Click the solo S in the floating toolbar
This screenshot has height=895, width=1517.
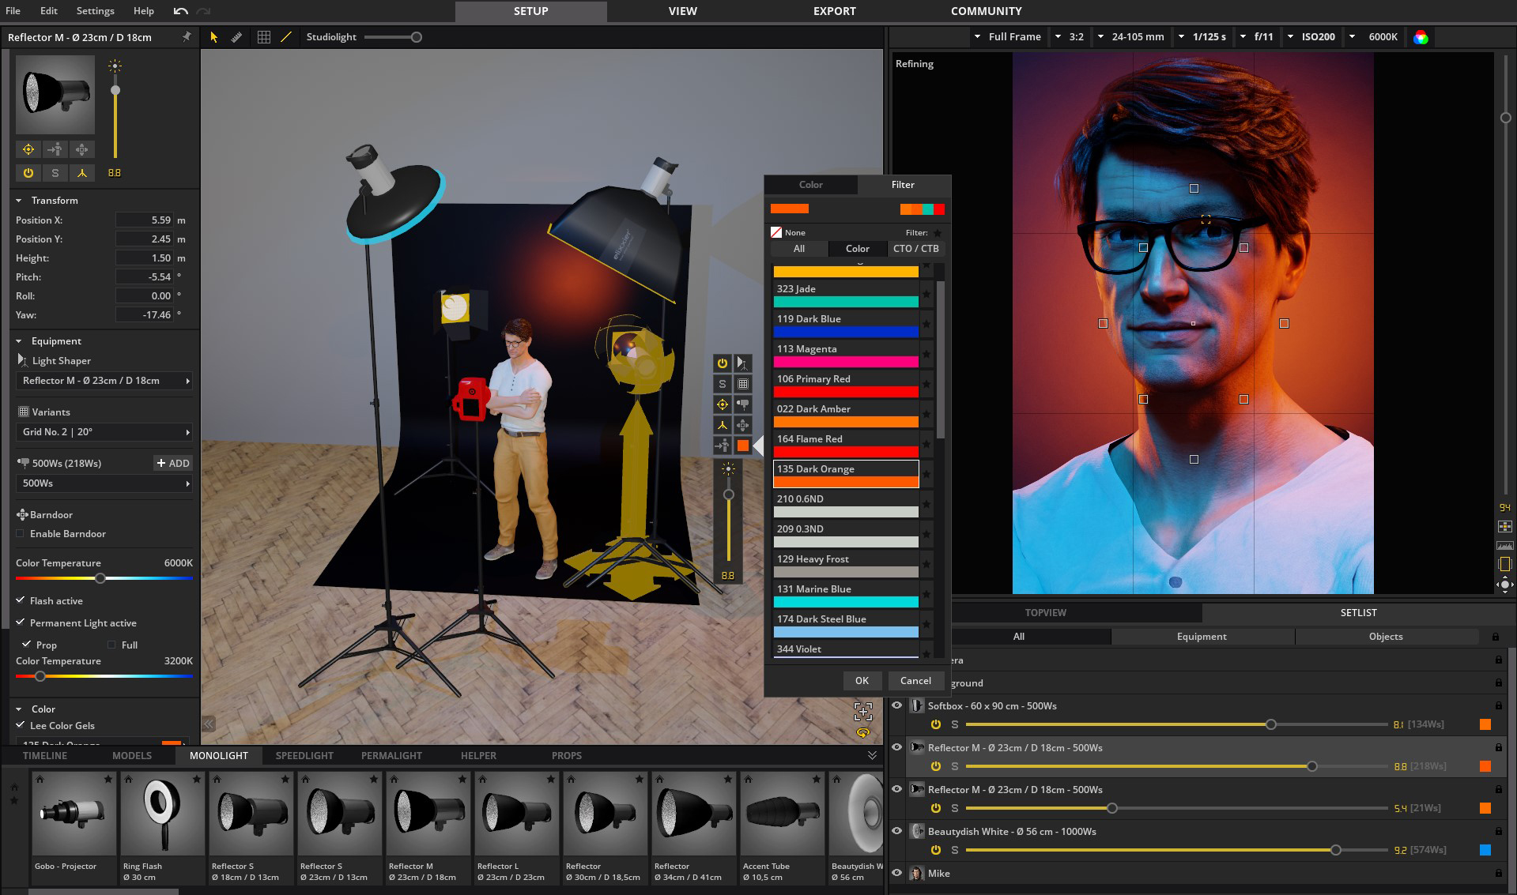(722, 384)
